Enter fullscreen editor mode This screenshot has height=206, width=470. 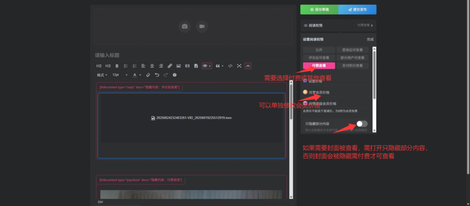pos(239,66)
